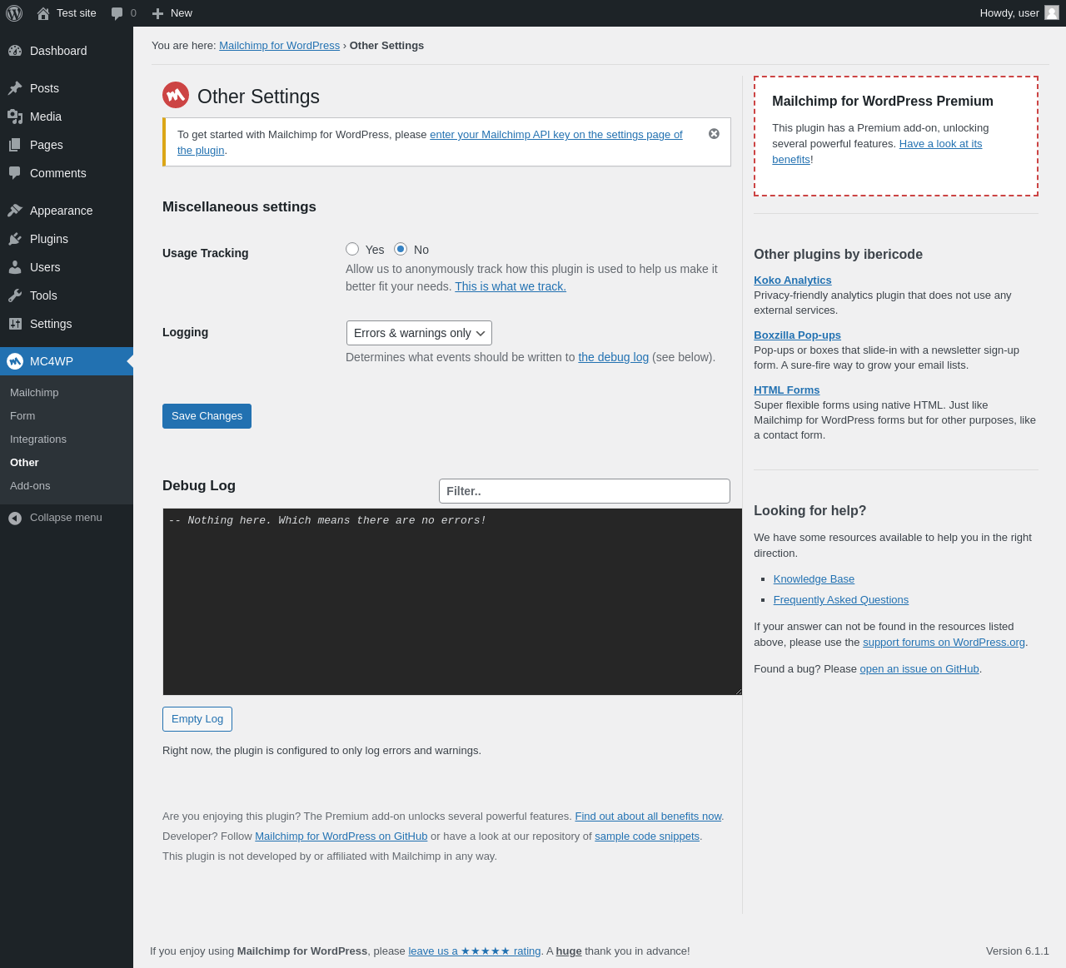Select Yes for Usage Tracking
This screenshot has height=968, width=1066.
[x=352, y=249]
